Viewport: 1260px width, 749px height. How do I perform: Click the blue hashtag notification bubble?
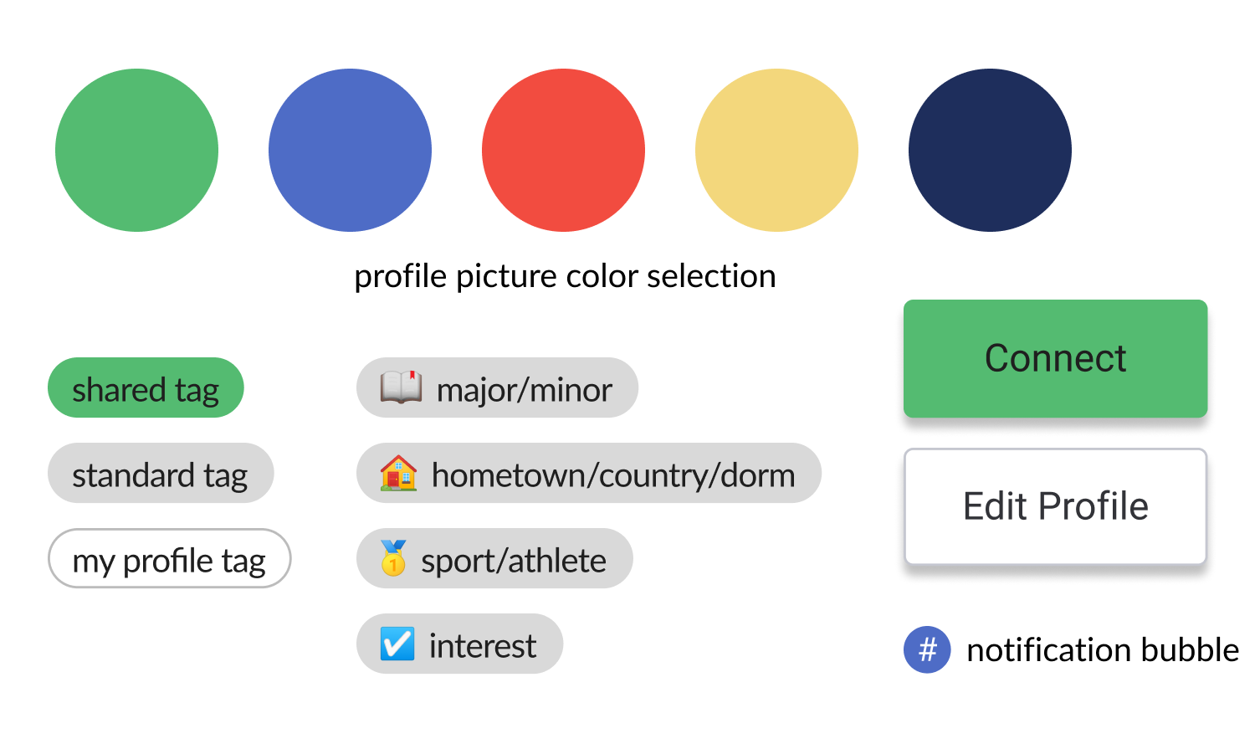click(927, 649)
